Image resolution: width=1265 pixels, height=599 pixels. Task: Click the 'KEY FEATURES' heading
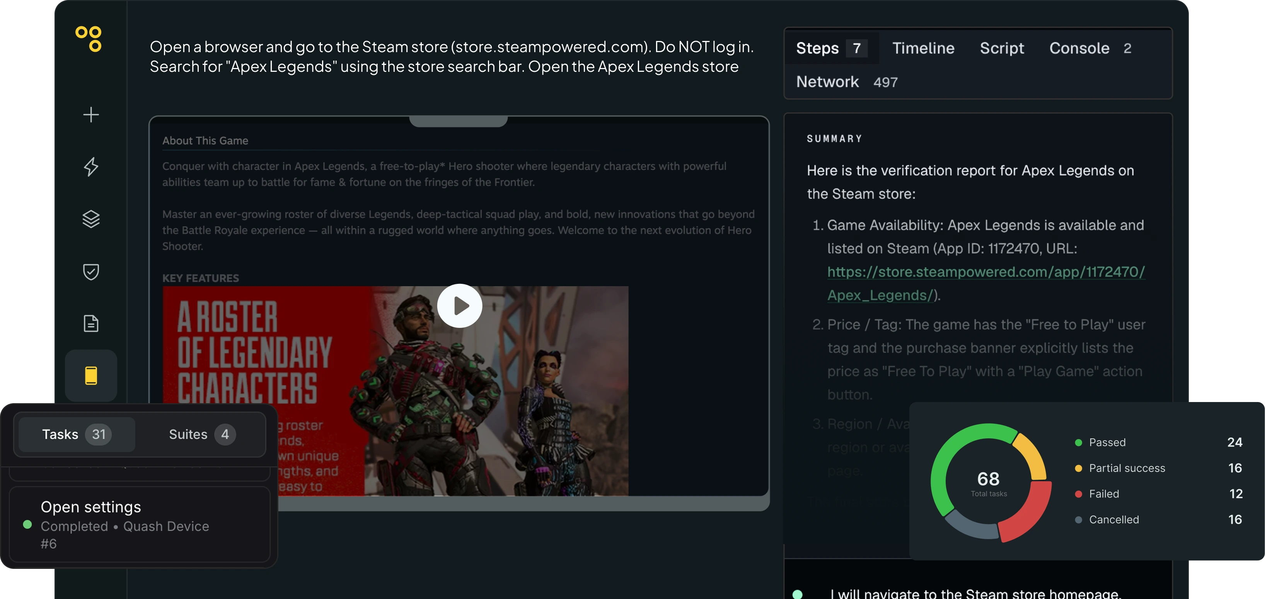[x=200, y=278]
